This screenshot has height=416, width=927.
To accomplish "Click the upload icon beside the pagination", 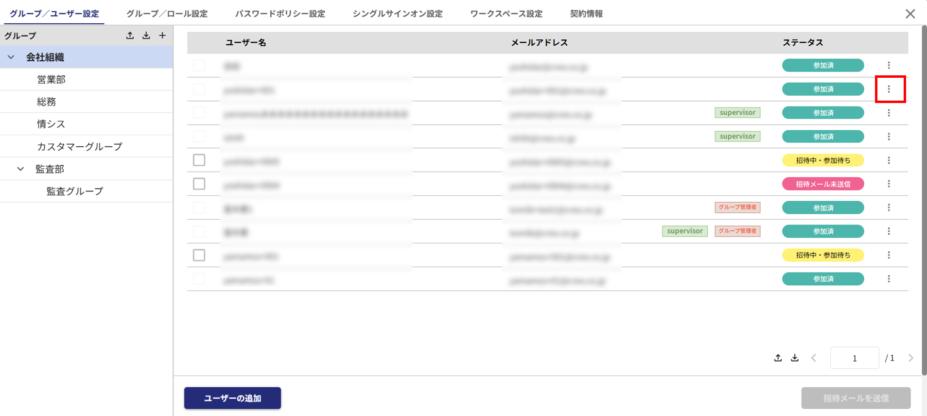I will [778, 358].
